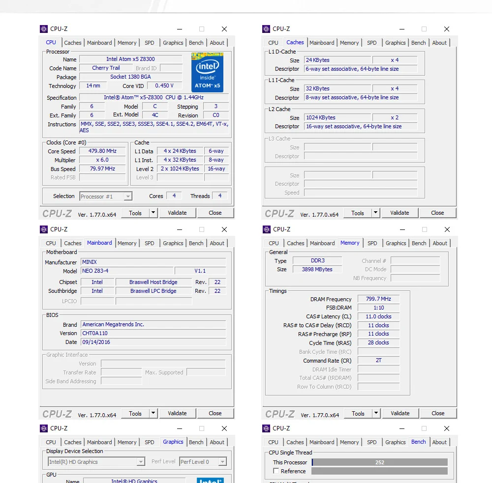Viewport: 492px width, 483px height.
Task: Click the CPU-Z app icon in the Bench window title
Action: click(x=266, y=428)
